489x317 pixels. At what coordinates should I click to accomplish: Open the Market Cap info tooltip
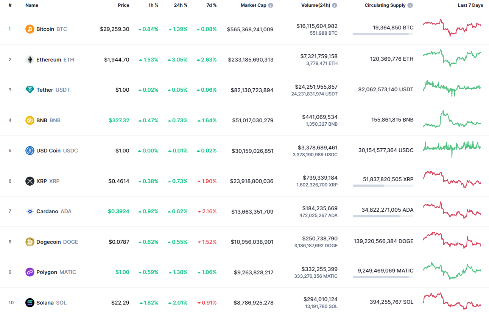(x=270, y=5)
